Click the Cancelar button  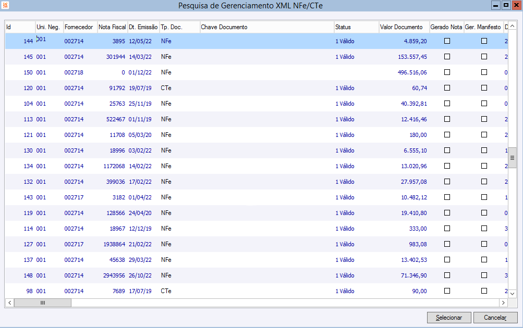click(495, 318)
